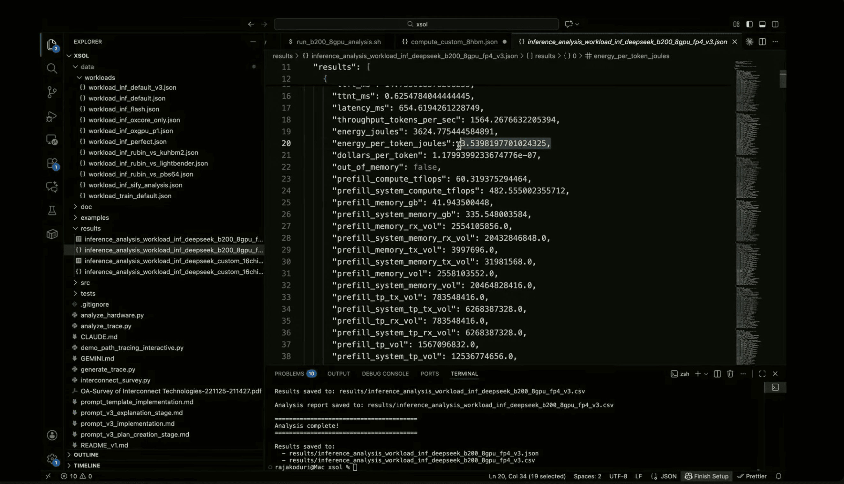Click the JSON language mode indicator
The image size is (844, 484).
[668, 476]
